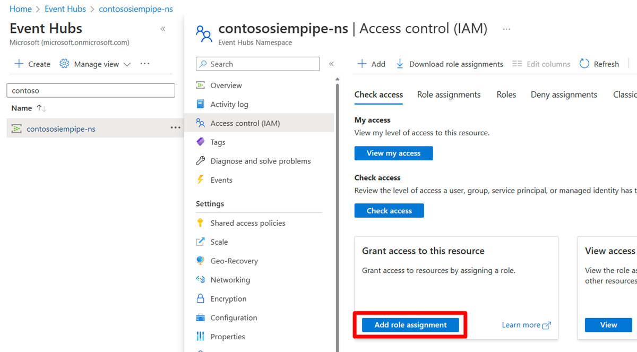Open the Networking settings item
637x352 pixels.
tap(230, 280)
